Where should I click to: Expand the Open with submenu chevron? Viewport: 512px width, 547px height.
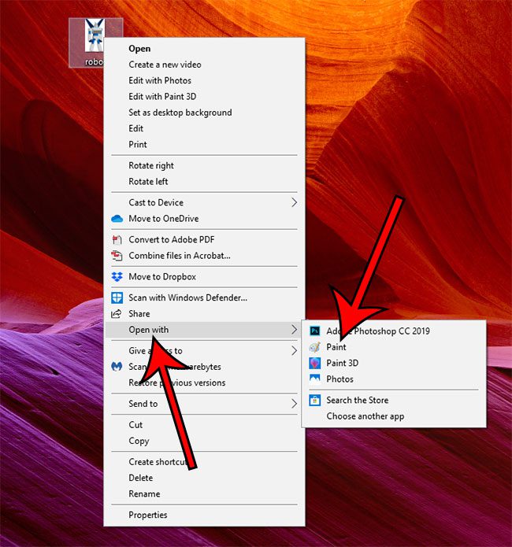tap(295, 330)
